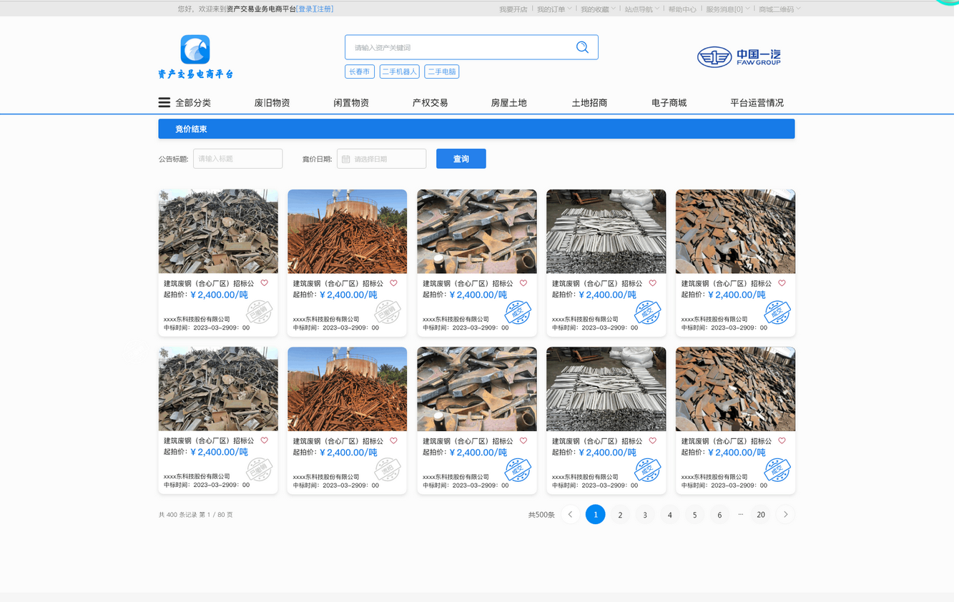The width and height of the screenshot is (959, 602).
Task: Favorite top-row card with rusty rebar tank photo
Action: coord(393,283)
